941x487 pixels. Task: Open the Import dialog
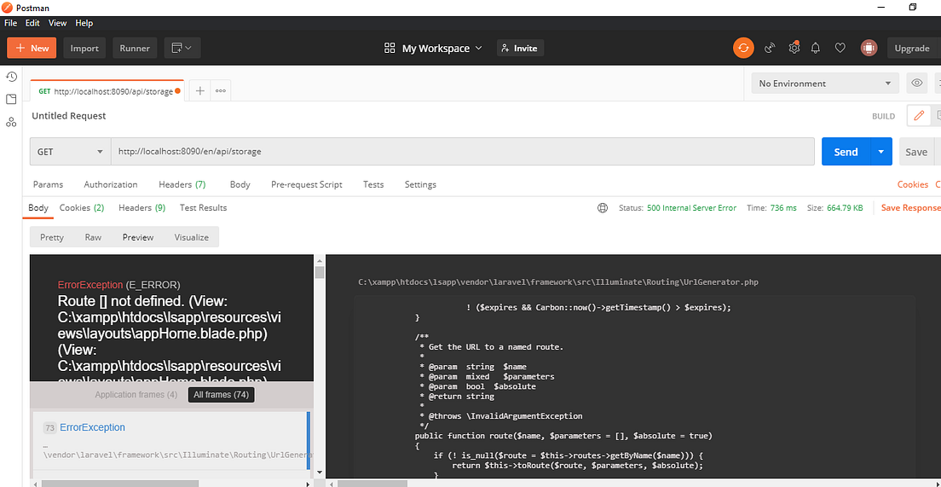[84, 48]
